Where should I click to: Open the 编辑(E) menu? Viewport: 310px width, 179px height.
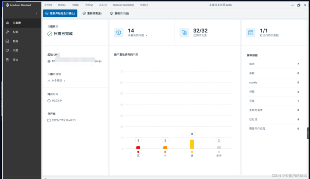pos(62,5)
